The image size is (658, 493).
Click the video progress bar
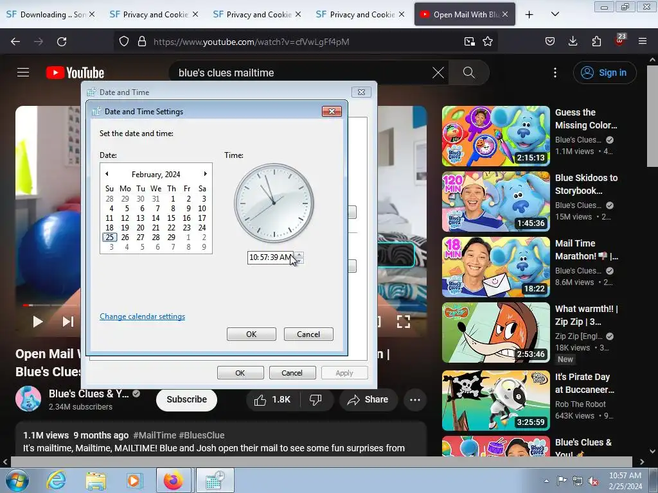(50, 305)
